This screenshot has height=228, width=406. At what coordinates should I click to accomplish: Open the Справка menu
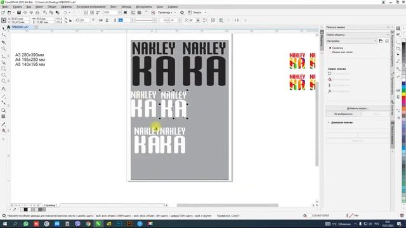pyautogui.click(x=173, y=7)
